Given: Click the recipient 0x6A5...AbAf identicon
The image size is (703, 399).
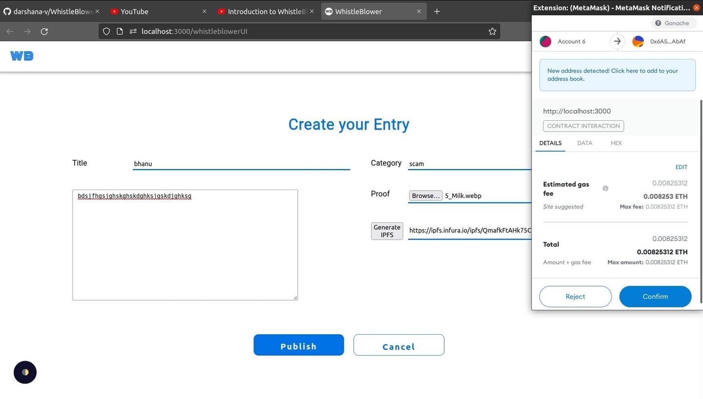Looking at the screenshot, I should tap(638, 41).
